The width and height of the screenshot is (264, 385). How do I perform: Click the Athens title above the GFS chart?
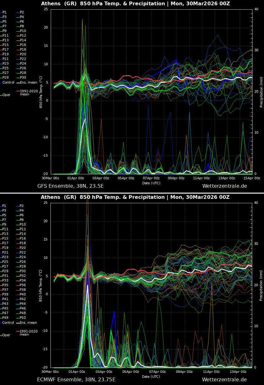click(135, 4)
